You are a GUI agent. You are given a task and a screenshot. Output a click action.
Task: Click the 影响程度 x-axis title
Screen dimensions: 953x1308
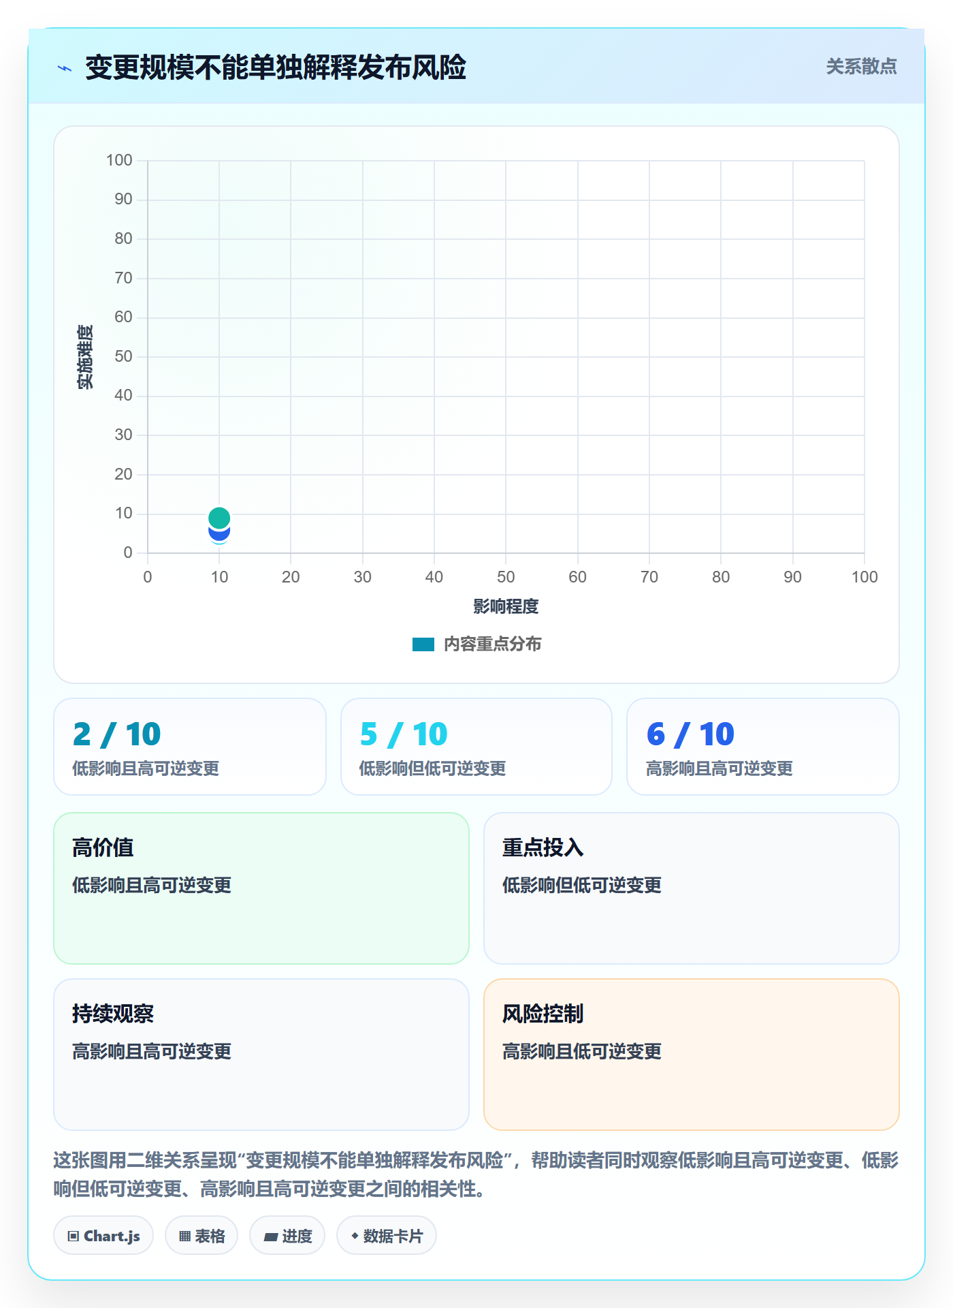pyautogui.click(x=506, y=606)
